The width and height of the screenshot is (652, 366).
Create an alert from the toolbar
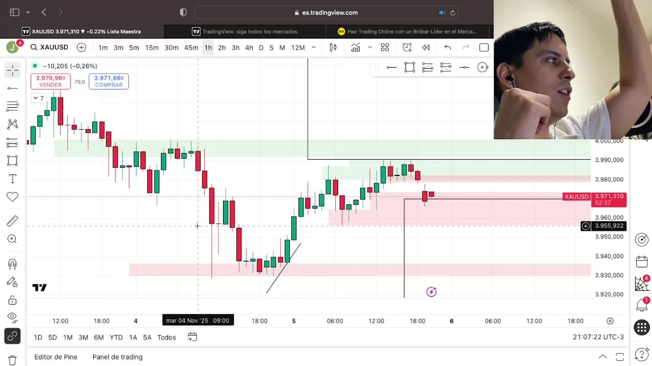(x=407, y=48)
